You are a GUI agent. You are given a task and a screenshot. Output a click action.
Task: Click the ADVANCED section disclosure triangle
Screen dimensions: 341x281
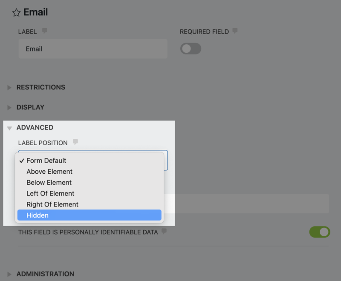9,127
